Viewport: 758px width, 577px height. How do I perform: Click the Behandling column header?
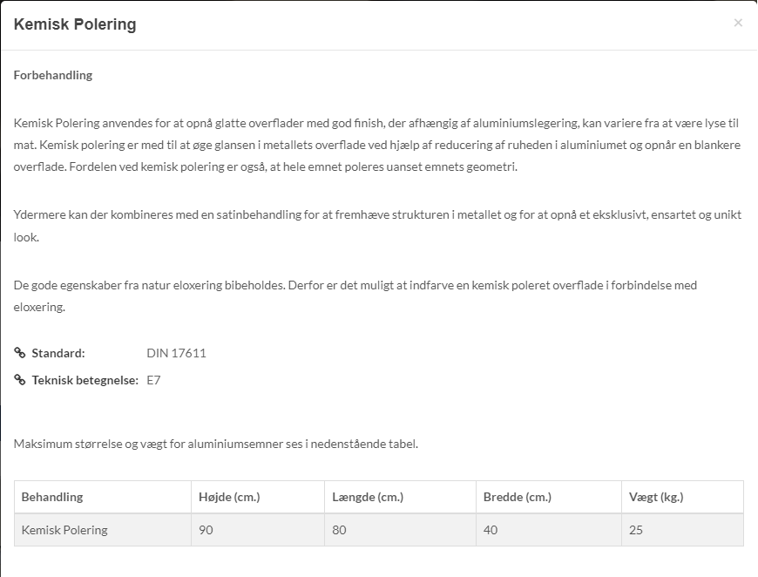(x=52, y=497)
